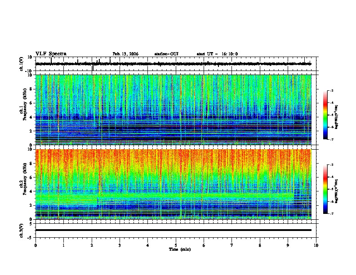Click the "Time (min)" axis label
The image size is (356, 275).
coord(180,249)
